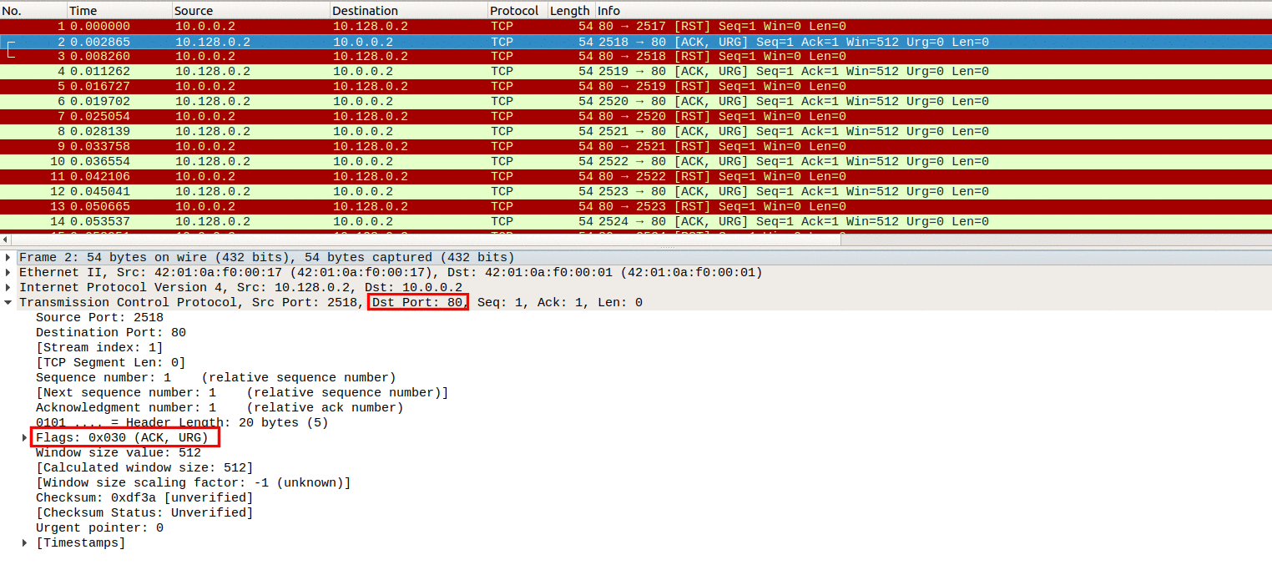Expand Internet Protocol Version 4 row
Image resolution: width=1272 pixels, height=585 pixels.
coord(8,288)
